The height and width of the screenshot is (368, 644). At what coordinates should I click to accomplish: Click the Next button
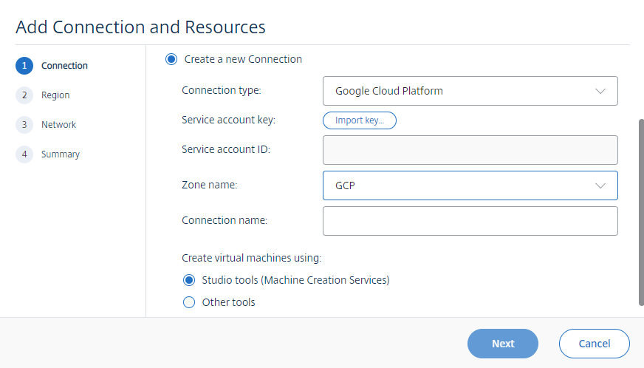502,344
